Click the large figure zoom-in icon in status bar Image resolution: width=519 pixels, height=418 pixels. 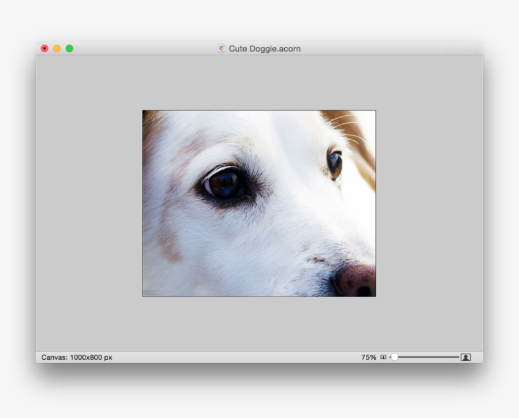tap(465, 357)
